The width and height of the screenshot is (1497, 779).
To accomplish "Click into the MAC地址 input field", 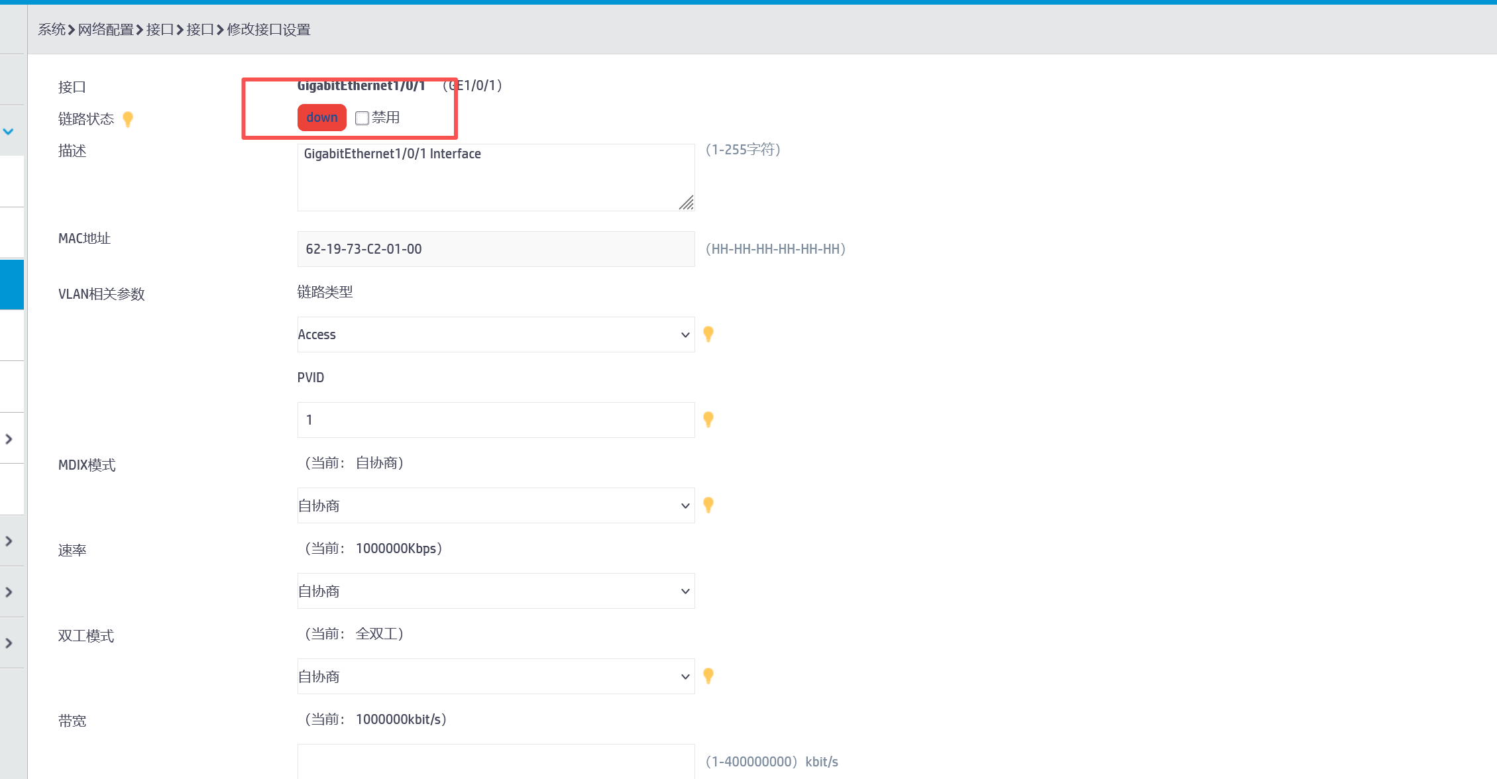I will [495, 249].
